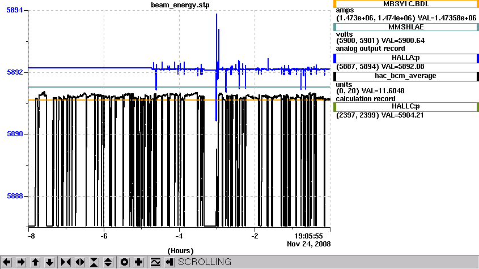
Task: Shift the plot up with up arrow
Action: [x=36, y=262]
